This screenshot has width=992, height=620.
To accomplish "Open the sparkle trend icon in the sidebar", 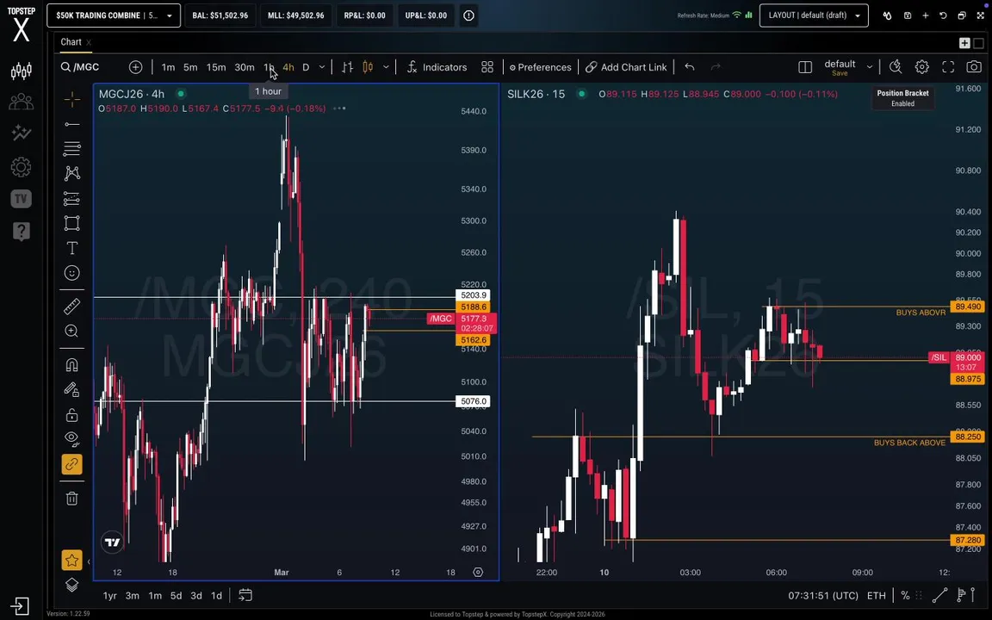I will [21, 133].
